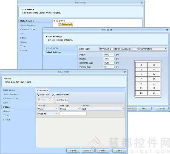Close the Label Settings New Report window
Image resolution: width=170 pixels, height=154 pixels.
coord(167,30)
